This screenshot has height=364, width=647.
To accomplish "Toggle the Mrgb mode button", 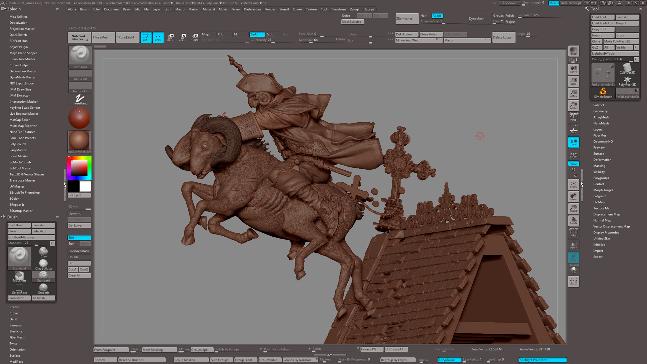I will [x=209, y=34].
